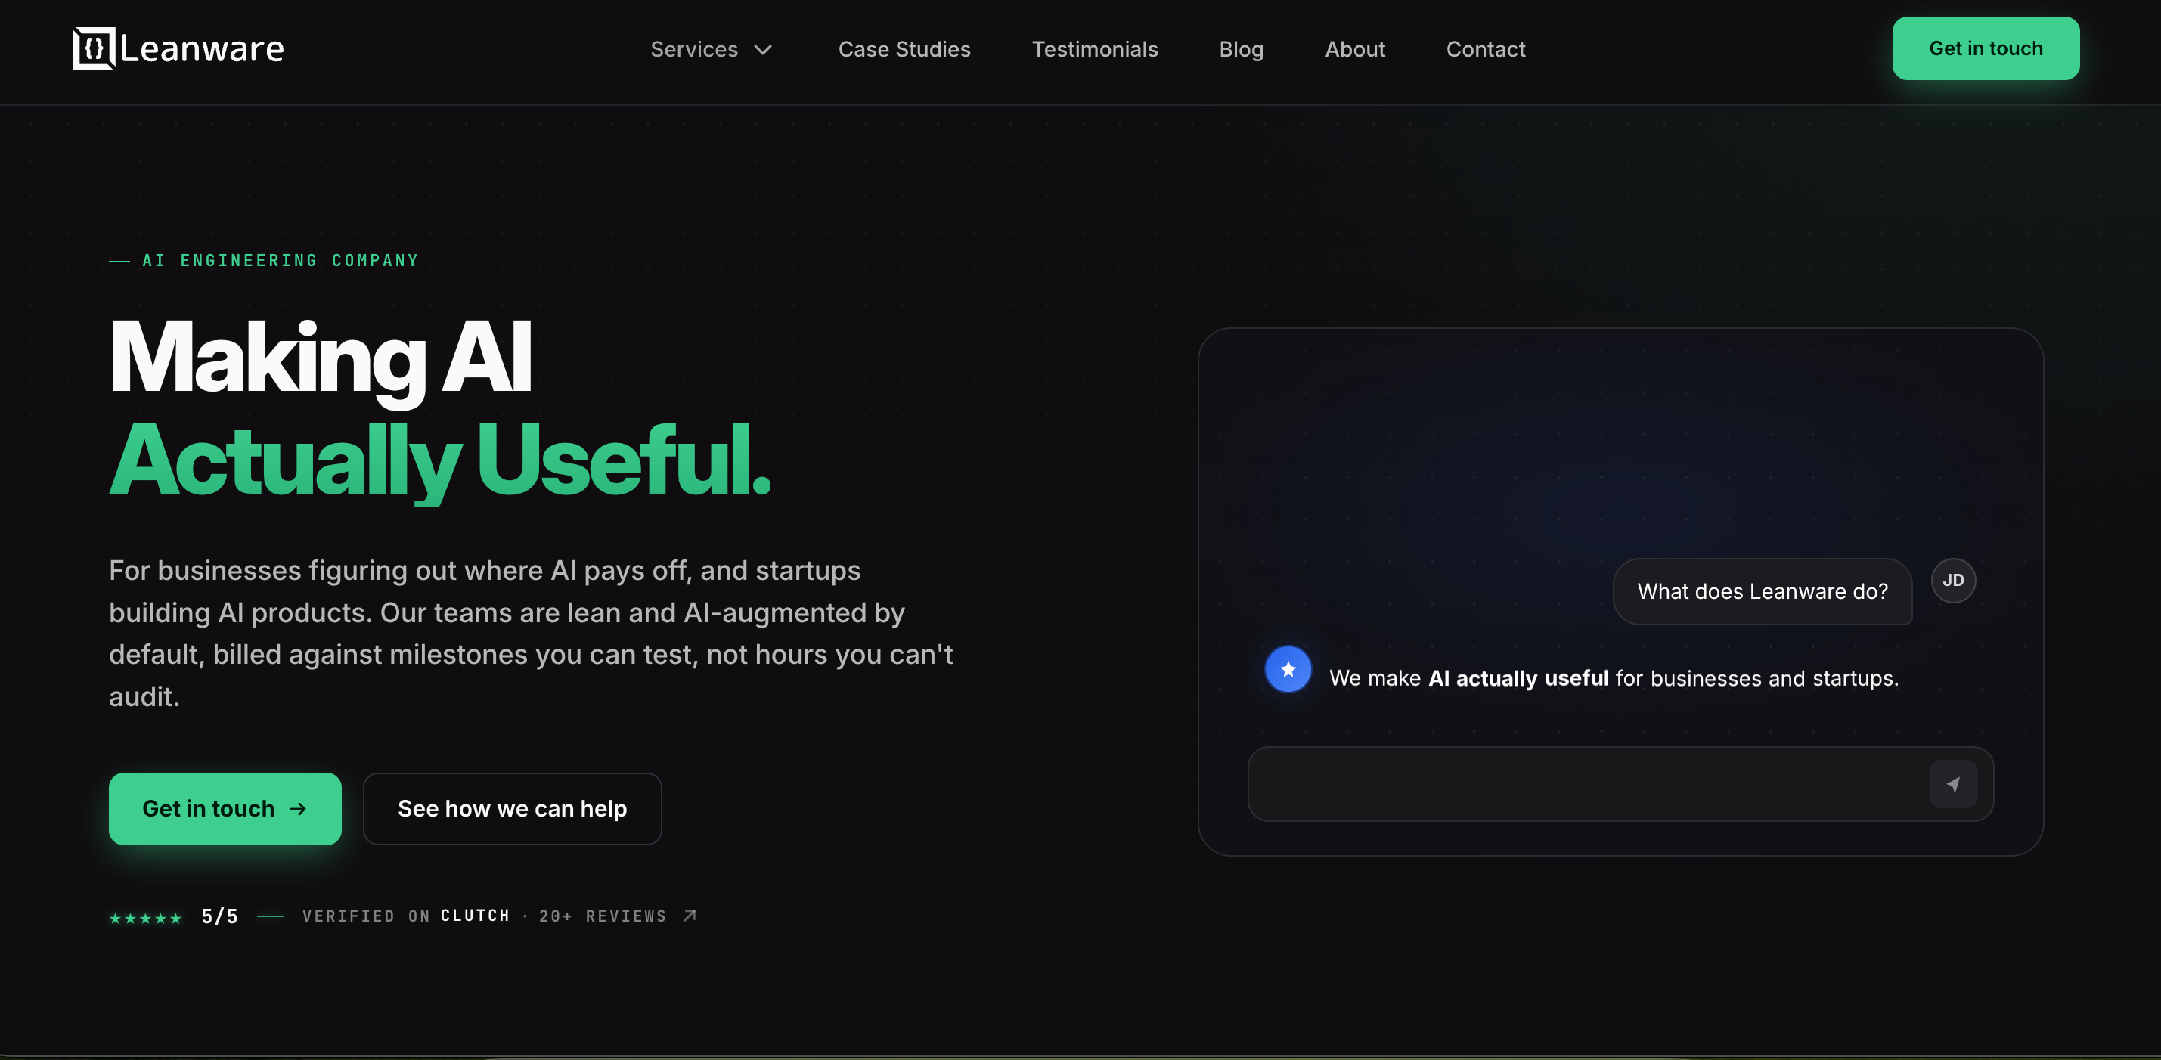This screenshot has height=1060, width=2161.
Task: Select Contact in the navigation bar
Action: pyautogui.click(x=1486, y=49)
